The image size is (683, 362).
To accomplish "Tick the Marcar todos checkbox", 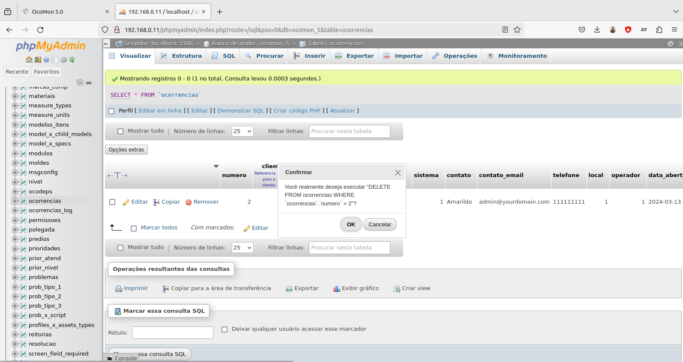I will (134, 228).
